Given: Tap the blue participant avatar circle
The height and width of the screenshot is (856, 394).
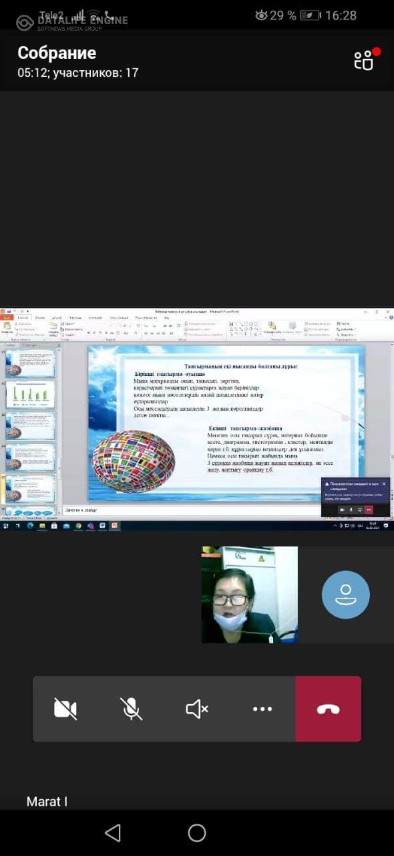Looking at the screenshot, I should (345, 595).
